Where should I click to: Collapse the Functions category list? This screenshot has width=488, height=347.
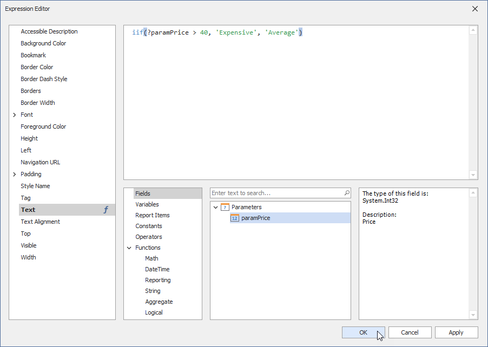click(129, 248)
